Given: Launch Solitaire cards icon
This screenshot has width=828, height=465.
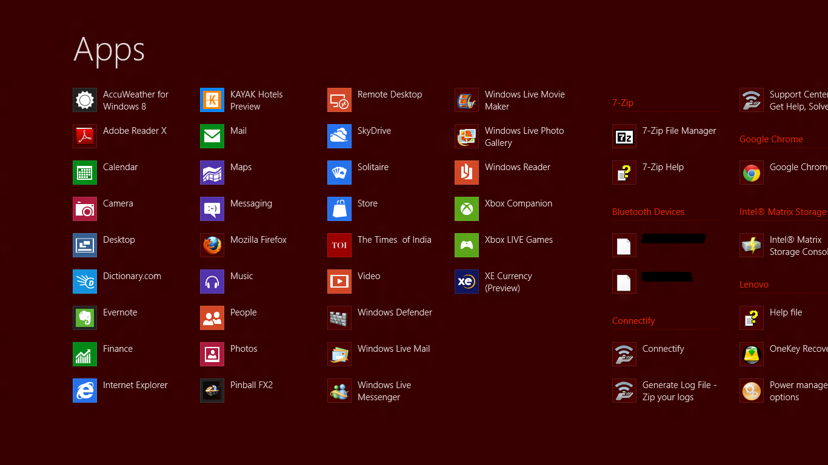Looking at the screenshot, I should [339, 173].
